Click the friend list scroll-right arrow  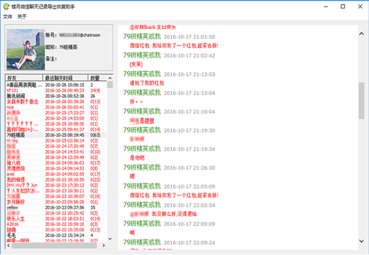(x=104, y=246)
